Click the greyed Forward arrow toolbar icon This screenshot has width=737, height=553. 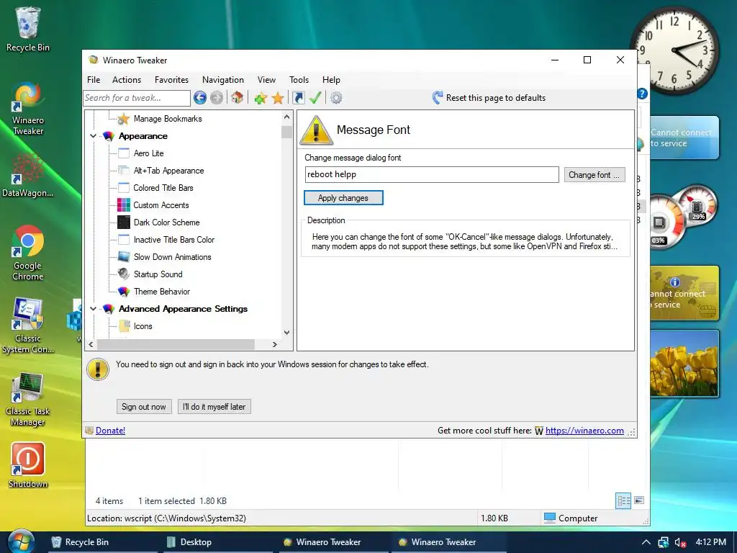pyautogui.click(x=217, y=98)
